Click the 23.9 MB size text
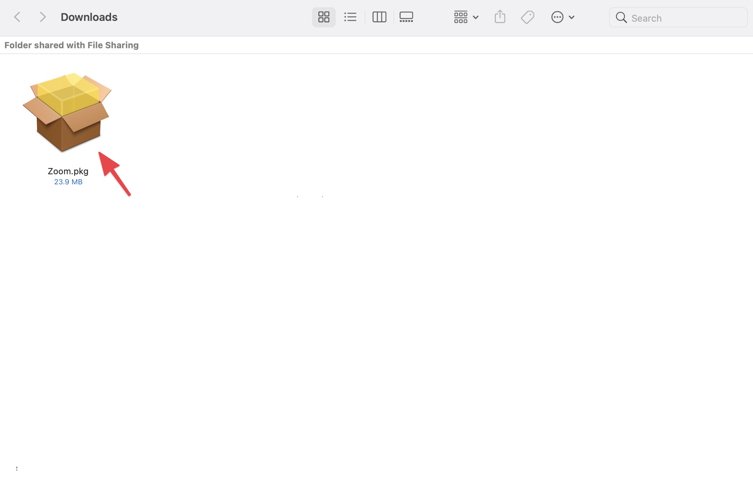The image size is (753, 504). tap(68, 182)
